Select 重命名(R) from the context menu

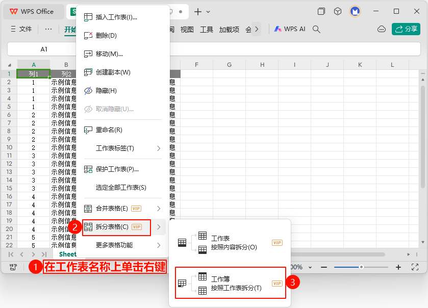pyautogui.click(x=109, y=130)
